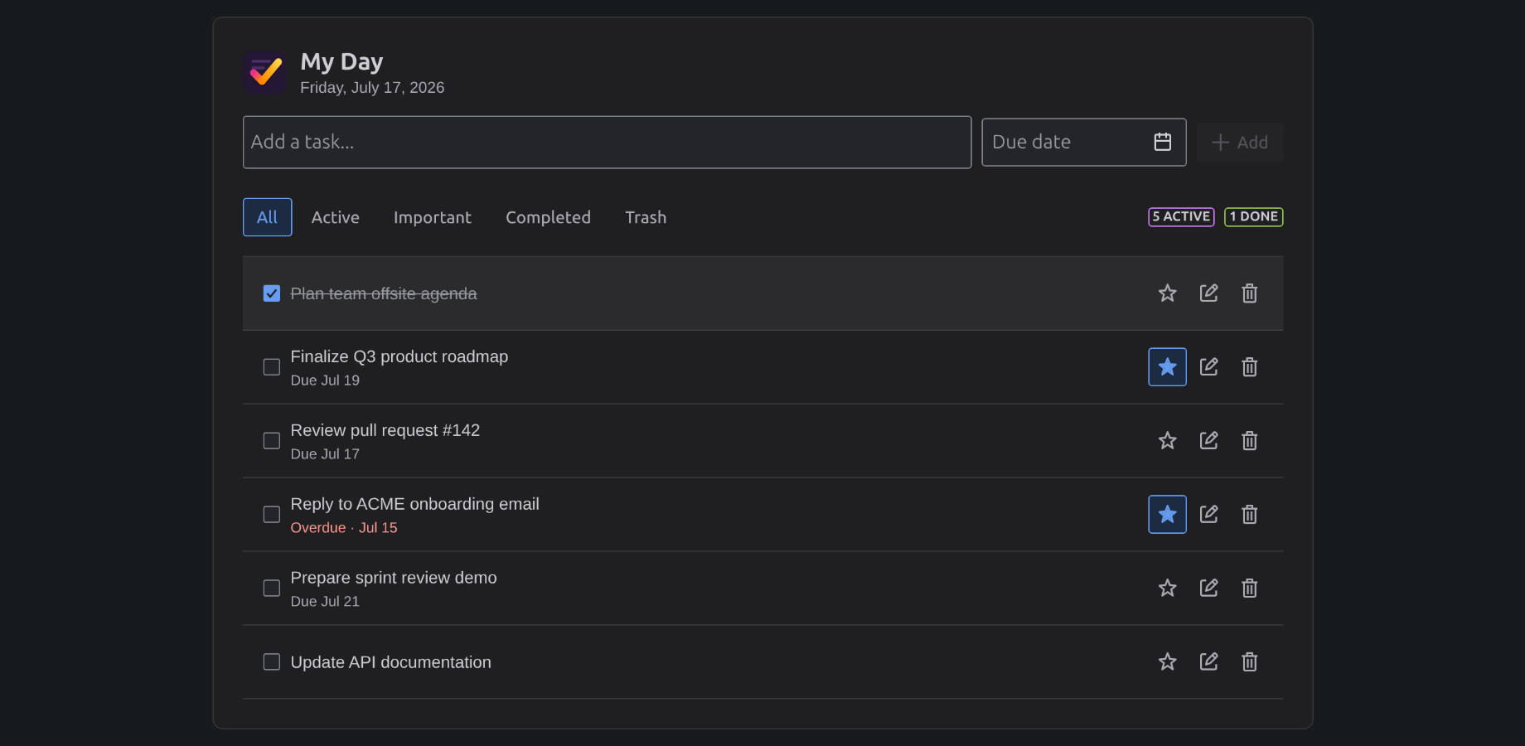Focus the 'Add a task...' input field

pos(607,143)
